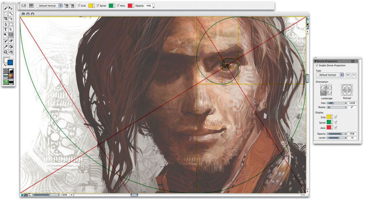Select the Grabber hand tool
Image resolution: width=365 pixels, height=199 pixels.
click(x=11, y=52)
